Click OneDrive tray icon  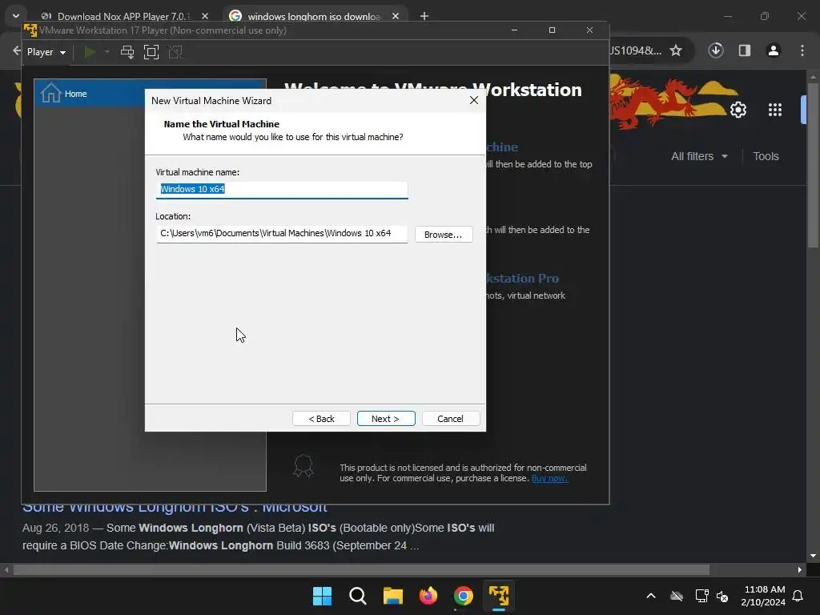click(x=677, y=596)
